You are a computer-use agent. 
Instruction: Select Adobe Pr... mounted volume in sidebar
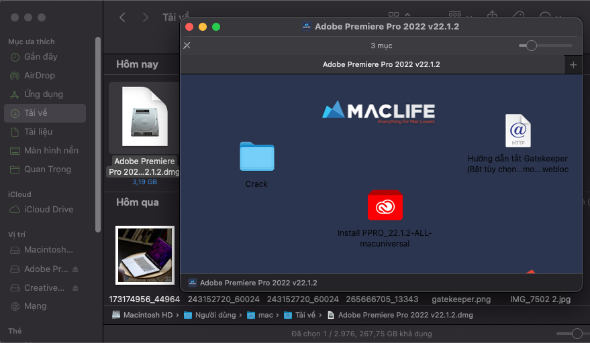coord(46,269)
